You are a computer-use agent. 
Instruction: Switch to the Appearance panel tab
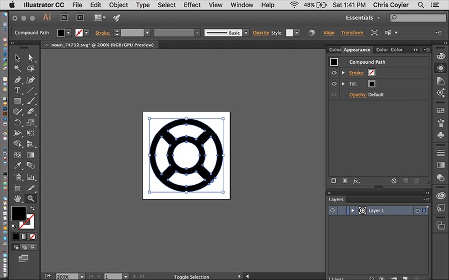coord(357,50)
